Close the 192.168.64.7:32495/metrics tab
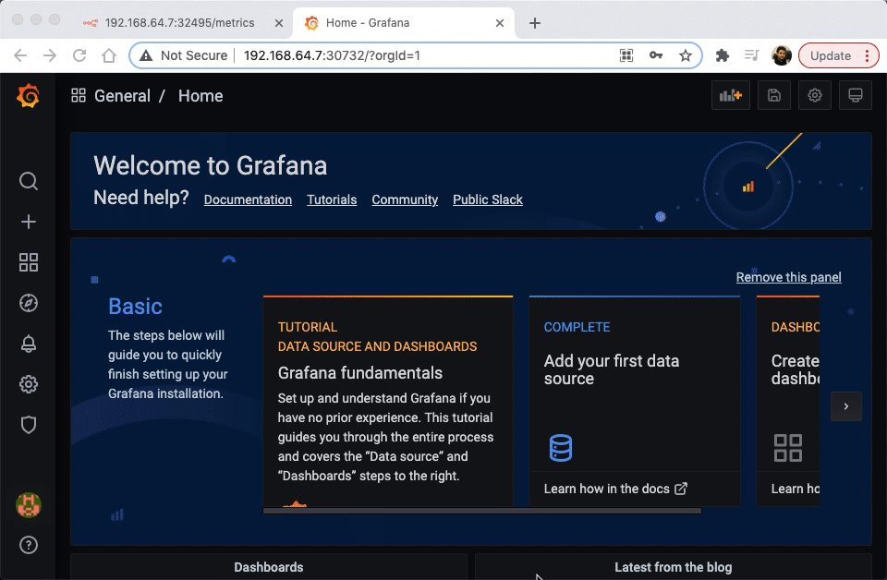The width and height of the screenshot is (887, 580). [279, 23]
